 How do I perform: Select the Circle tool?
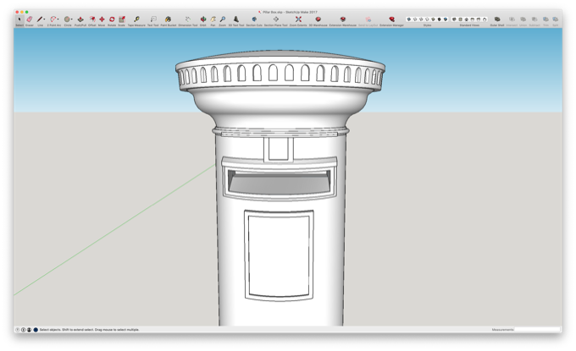coord(67,19)
